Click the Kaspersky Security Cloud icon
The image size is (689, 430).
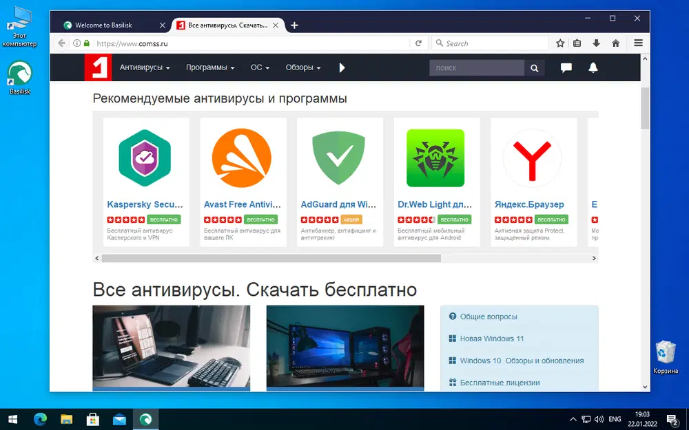pos(145,158)
